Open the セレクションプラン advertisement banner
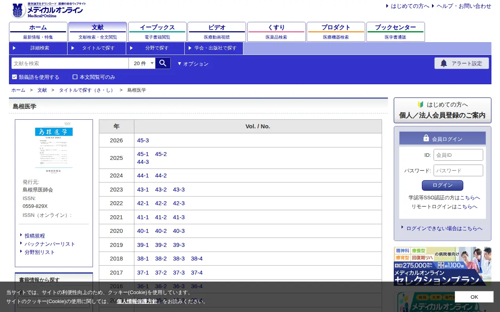Image resolution: width=500 pixels, height=312 pixels. 443,266
